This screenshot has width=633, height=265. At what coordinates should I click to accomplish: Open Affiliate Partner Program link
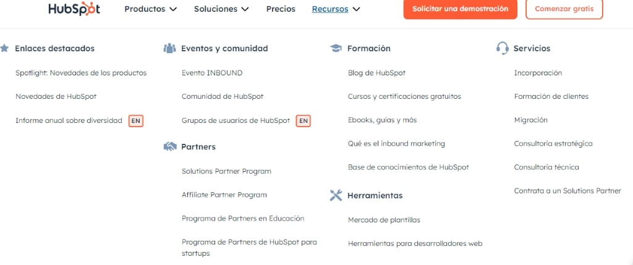(x=224, y=195)
